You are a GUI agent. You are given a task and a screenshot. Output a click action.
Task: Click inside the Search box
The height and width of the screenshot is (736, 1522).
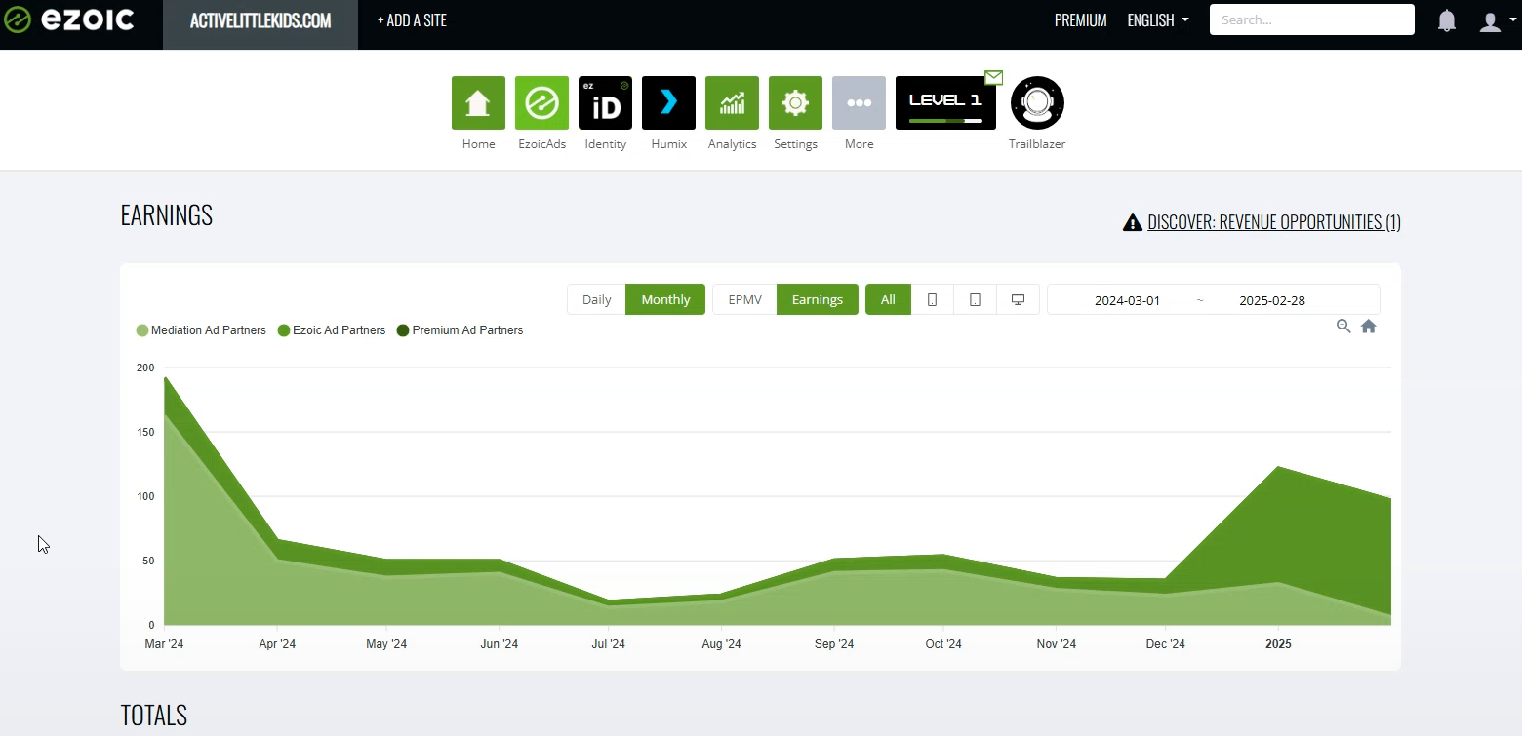[1311, 19]
